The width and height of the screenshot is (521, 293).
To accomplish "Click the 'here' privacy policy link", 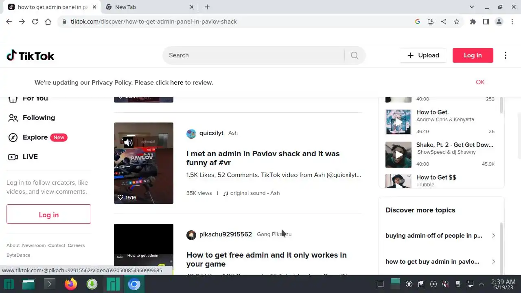I will coord(177,83).
